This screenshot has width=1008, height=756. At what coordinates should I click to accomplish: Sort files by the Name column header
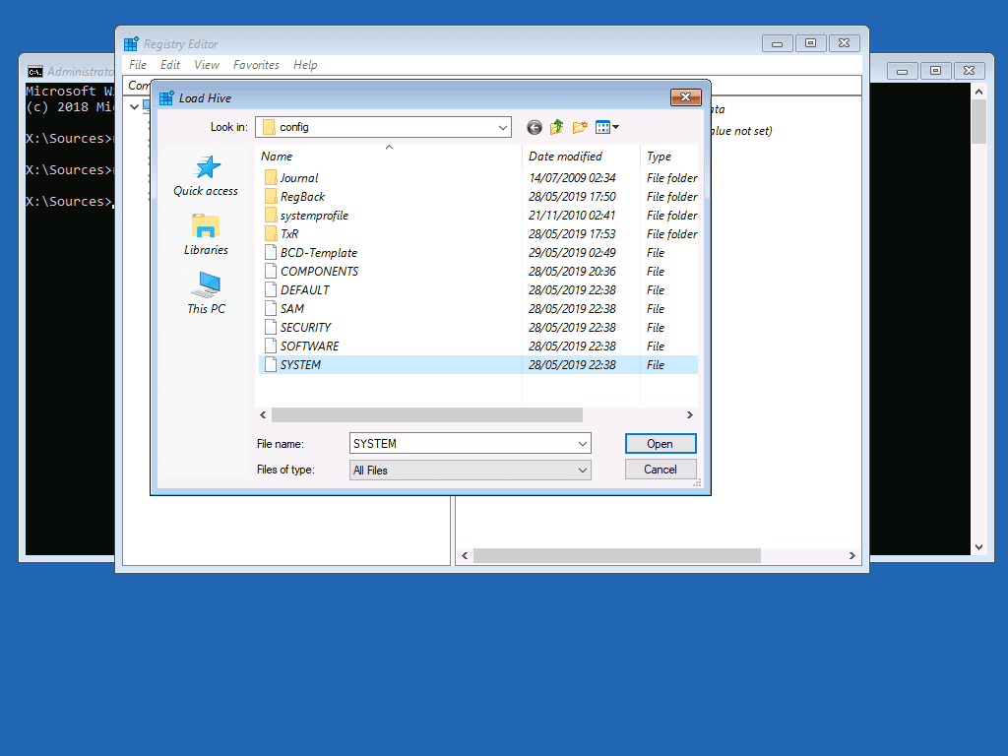click(277, 156)
